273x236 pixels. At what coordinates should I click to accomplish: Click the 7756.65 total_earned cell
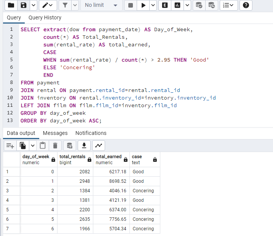[112, 219]
